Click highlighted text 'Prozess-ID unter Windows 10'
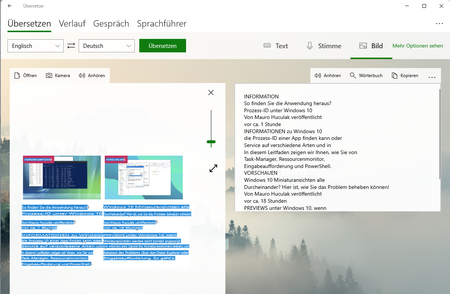Viewport: 450px width, 294px height. pos(62,214)
